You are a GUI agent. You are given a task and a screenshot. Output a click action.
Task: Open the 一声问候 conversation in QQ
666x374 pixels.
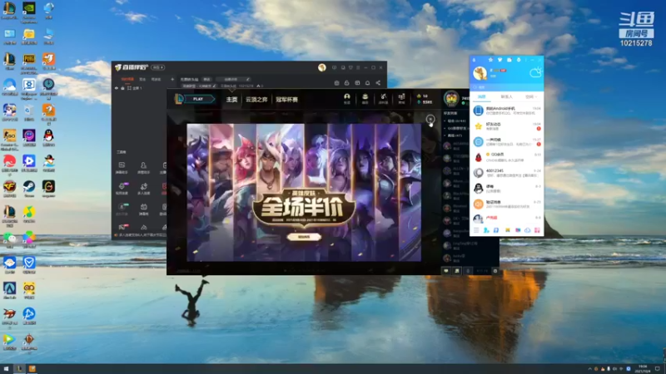tap(506, 141)
